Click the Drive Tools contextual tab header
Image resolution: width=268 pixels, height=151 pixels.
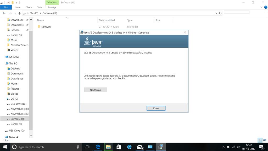[x=52, y=2]
